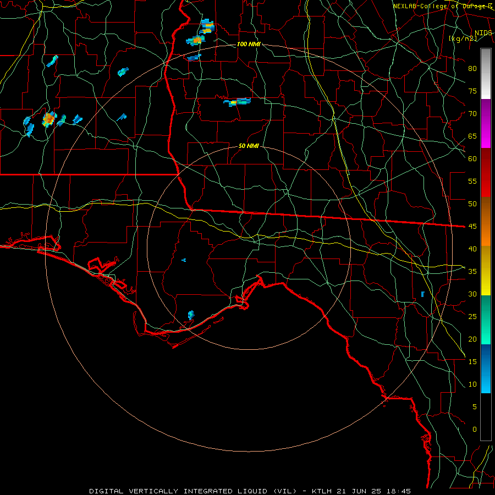Select the green segment of the color scale
495x495 pixels.
tap(486, 320)
